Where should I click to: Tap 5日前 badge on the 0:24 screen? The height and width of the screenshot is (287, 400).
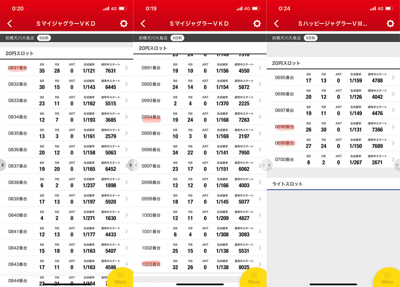[310, 38]
